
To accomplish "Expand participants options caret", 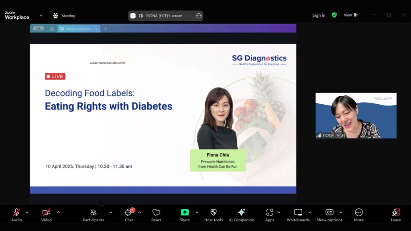I will (111, 213).
